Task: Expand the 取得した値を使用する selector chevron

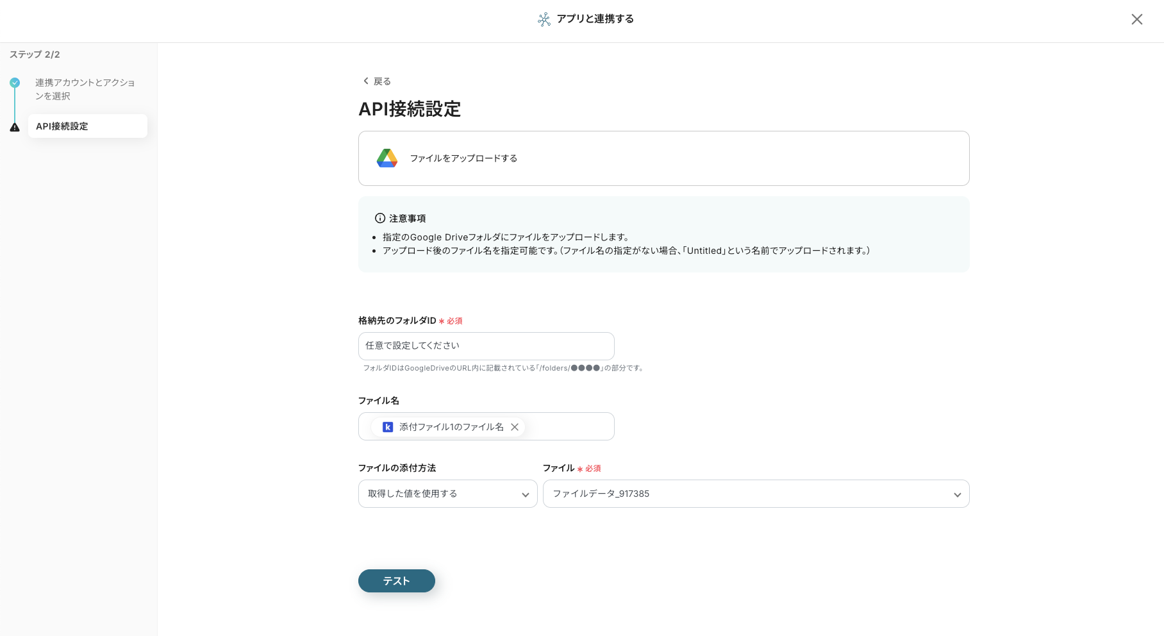Action: click(x=526, y=494)
